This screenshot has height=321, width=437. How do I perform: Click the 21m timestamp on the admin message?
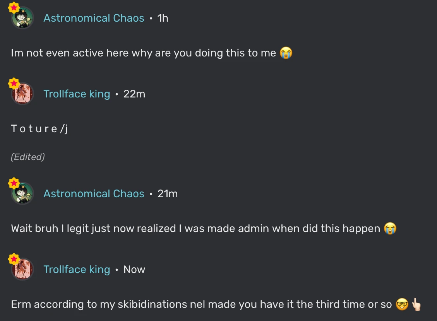click(167, 193)
